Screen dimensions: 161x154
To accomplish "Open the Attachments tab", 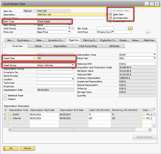I will [149, 40].
